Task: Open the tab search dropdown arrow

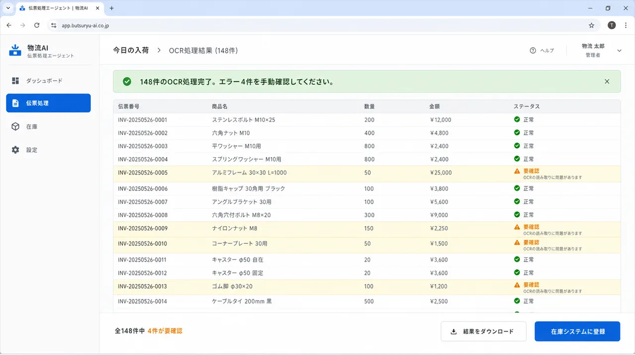Action: click(x=8, y=8)
